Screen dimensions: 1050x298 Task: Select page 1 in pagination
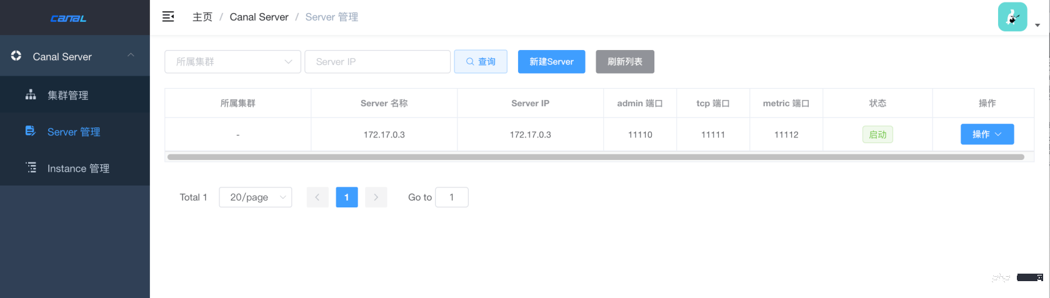pos(347,197)
